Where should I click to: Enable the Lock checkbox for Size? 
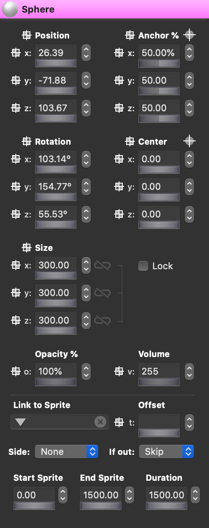143,266
